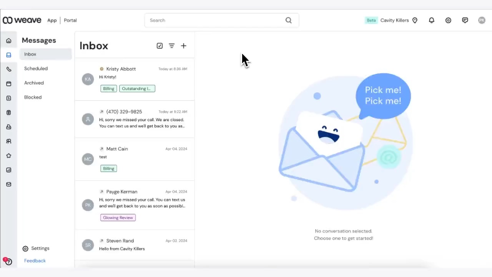Open the chat bubble icon in header
This screenshot has width=492, height=277.
pos(465,20)
